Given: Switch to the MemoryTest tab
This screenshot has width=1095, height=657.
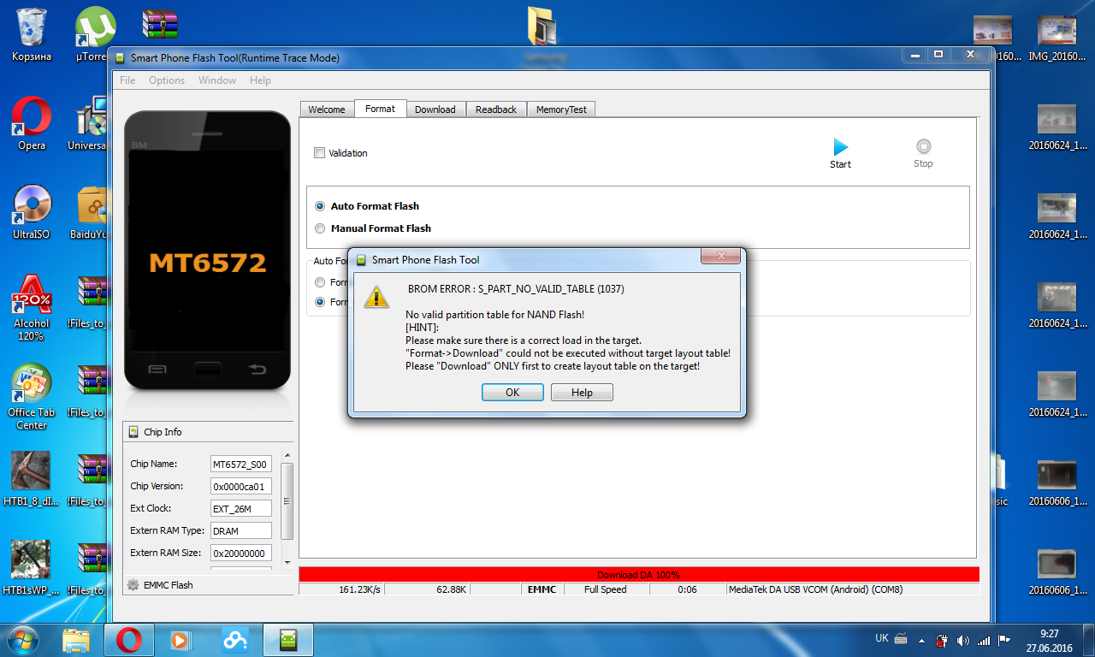Looking at the screenshot, I should point(561,109).
